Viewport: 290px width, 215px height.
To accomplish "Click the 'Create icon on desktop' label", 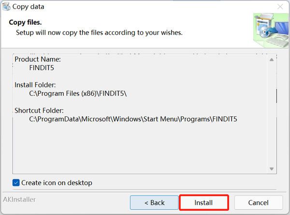I will click(x=57, y=183).
